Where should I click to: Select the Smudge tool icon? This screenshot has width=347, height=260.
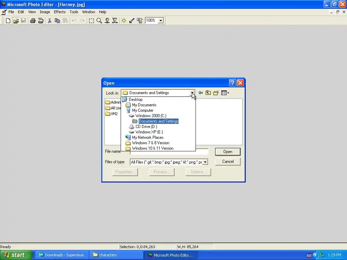coord(107,21)
